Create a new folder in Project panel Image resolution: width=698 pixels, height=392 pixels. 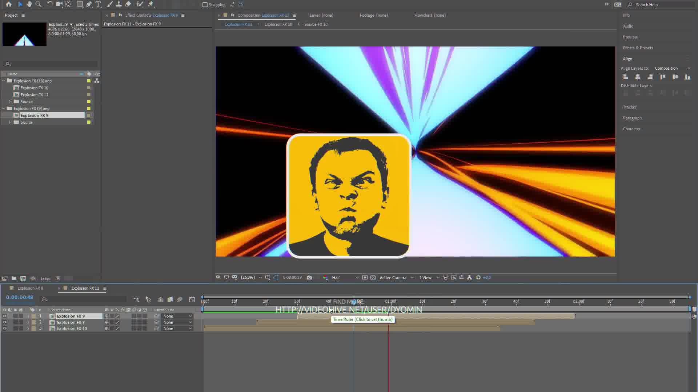pyautogui.click(x=14, y=278)
